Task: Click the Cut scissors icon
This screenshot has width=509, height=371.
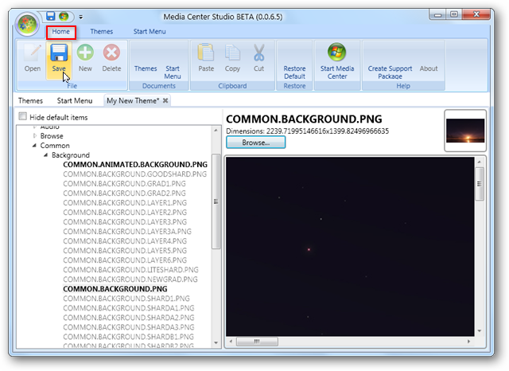Action: coord(258,53)
